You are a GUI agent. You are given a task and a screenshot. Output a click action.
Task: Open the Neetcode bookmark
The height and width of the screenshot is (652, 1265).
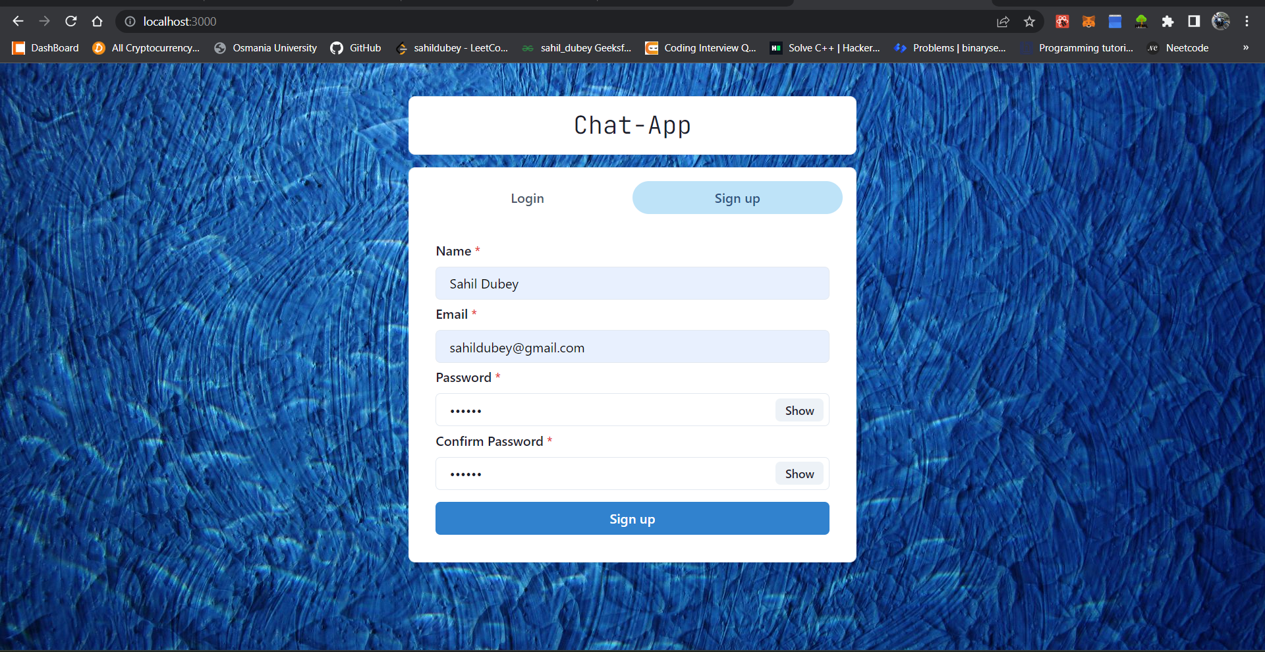pyautogui.click(x=1177, y=48)
